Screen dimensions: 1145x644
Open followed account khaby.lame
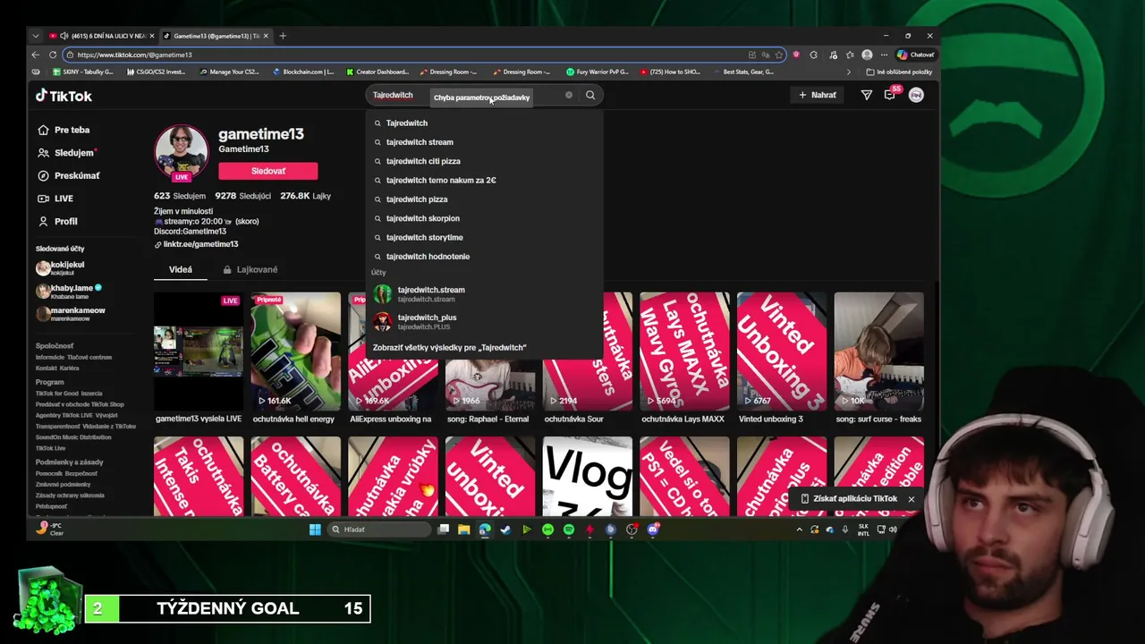(x=68, y=291)
